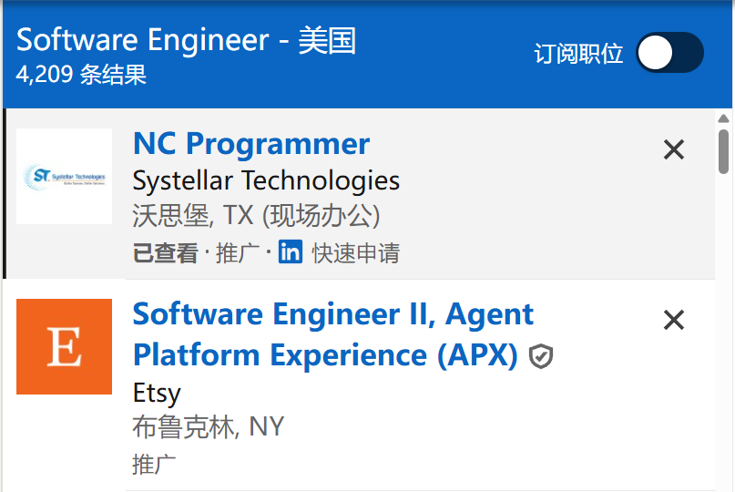
Task: Click the LinkedIn 'in' Easy Apply icon
Action: [x=291, y=251]
